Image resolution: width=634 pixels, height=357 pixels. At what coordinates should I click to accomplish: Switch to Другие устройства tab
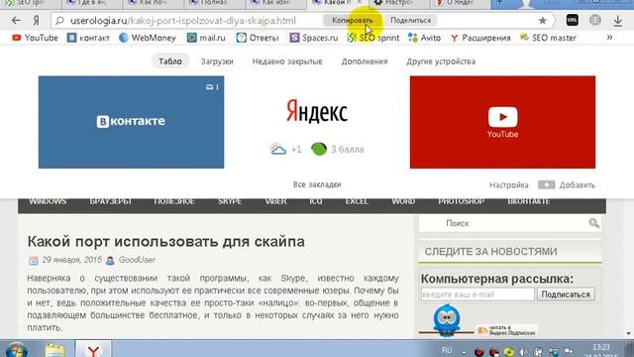pyautogui.click(x=441, y=61)
